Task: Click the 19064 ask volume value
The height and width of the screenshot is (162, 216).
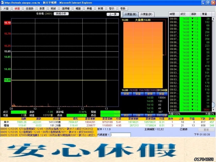Action: click(162, 98)
